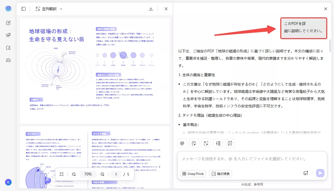This screenshot has height=191, width=334.
Task: Click the send message button
Action: click(x=320, y=173)
